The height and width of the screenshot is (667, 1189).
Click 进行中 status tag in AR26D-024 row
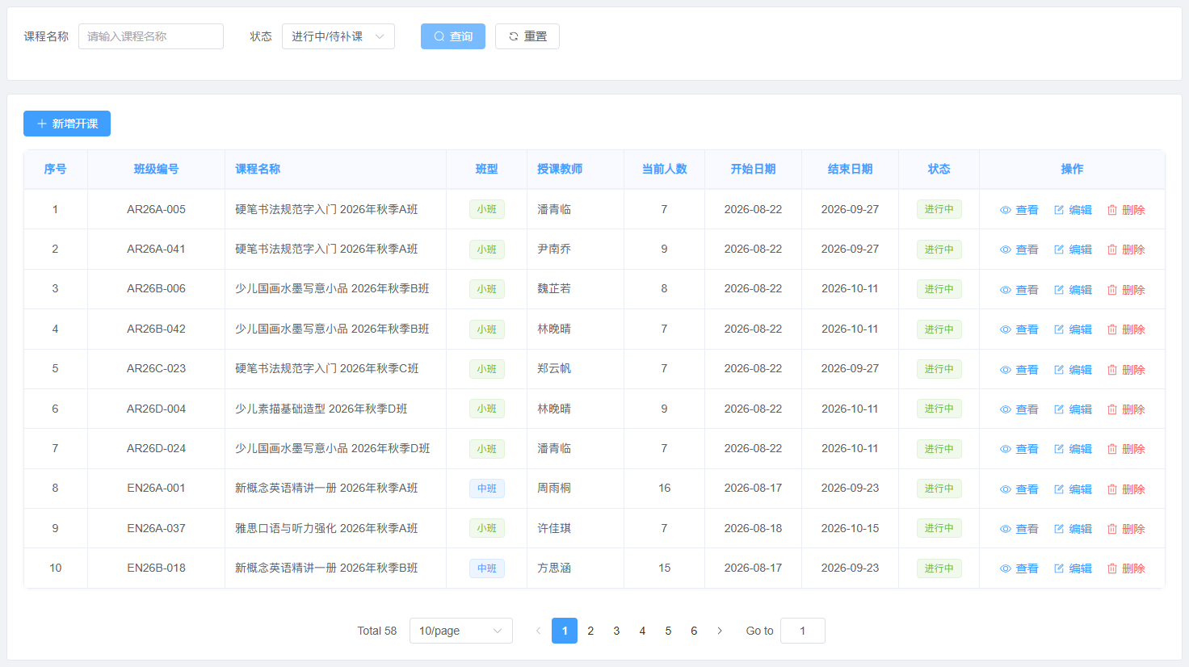pyautogui.click(x=939, y=448)
